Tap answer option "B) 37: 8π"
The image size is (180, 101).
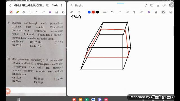pos(36,42)
